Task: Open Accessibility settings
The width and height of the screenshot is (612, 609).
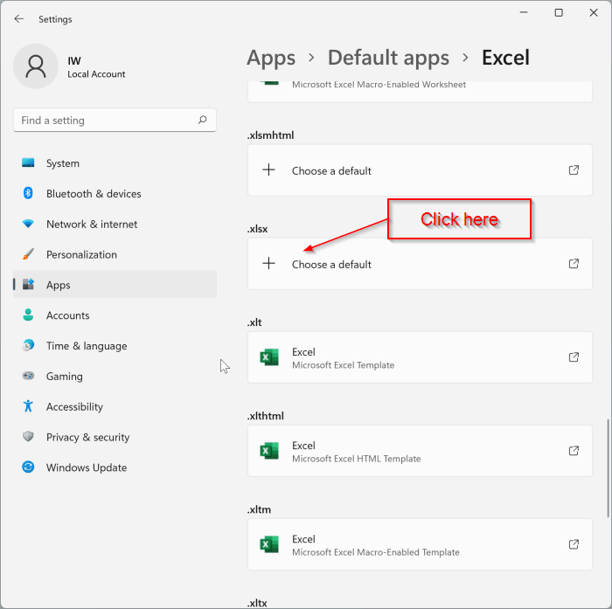Action: (x=115, y=406)
